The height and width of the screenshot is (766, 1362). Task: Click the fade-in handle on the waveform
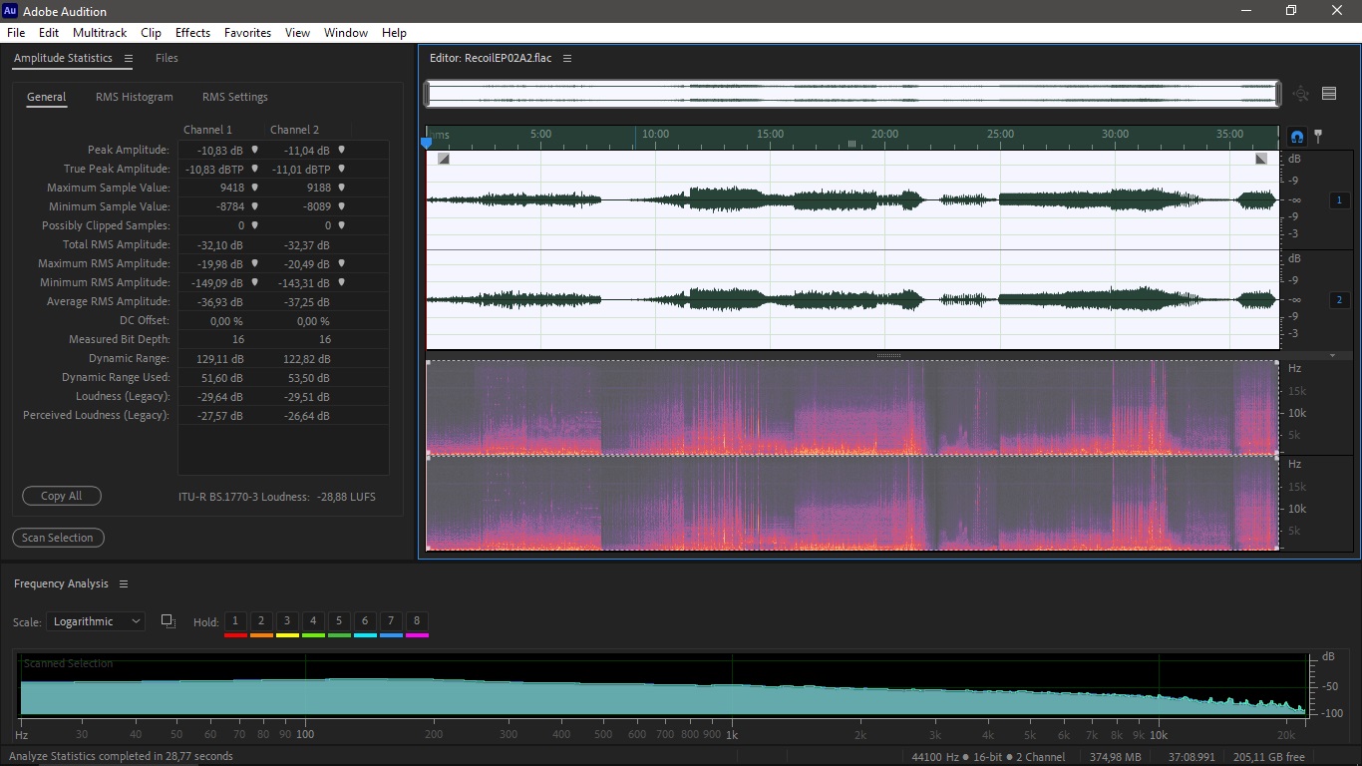point(444,159)
